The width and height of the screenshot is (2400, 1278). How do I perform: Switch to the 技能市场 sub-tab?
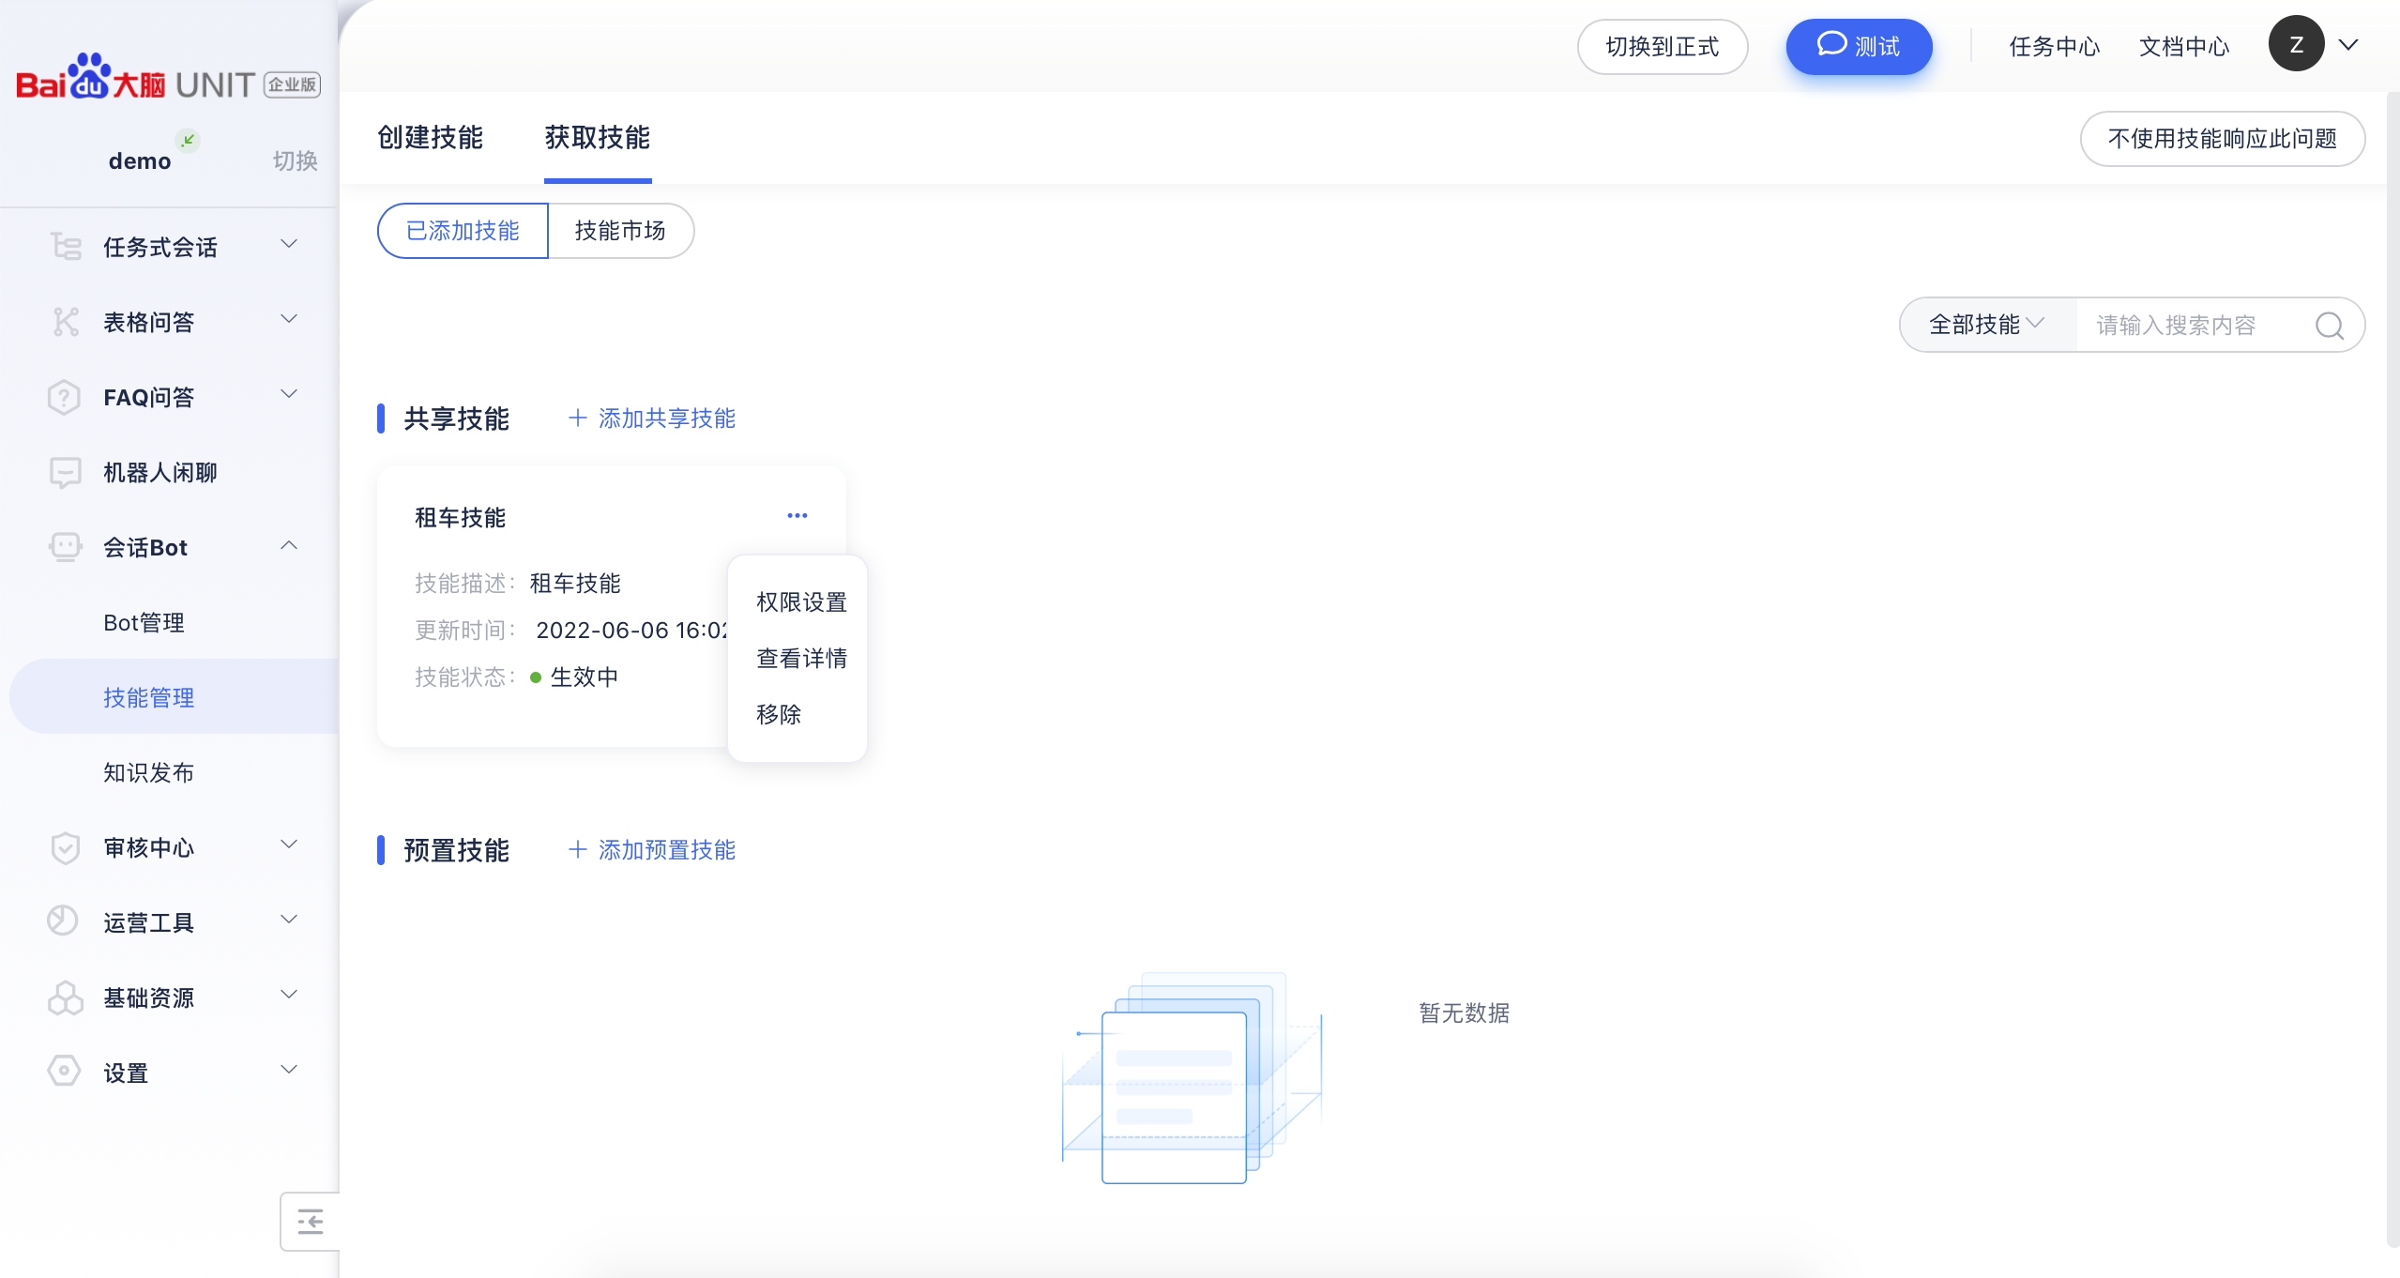(620, 231)
